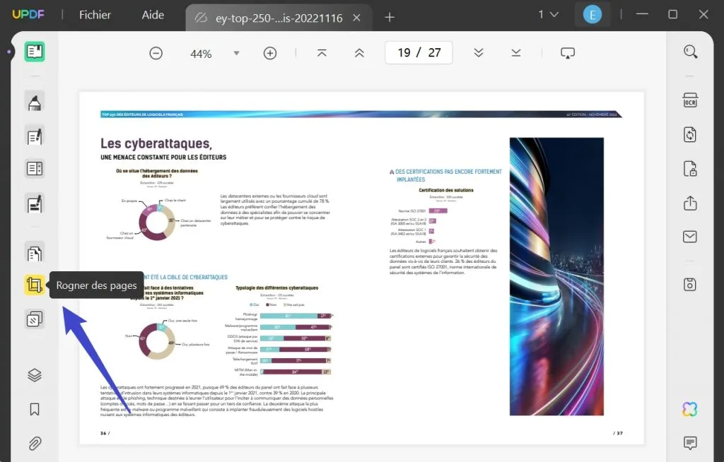Image resolution: width=724 pixels, height=462 pixels.
Task: Zoom in using the plus button
Action: coord(269,52)
